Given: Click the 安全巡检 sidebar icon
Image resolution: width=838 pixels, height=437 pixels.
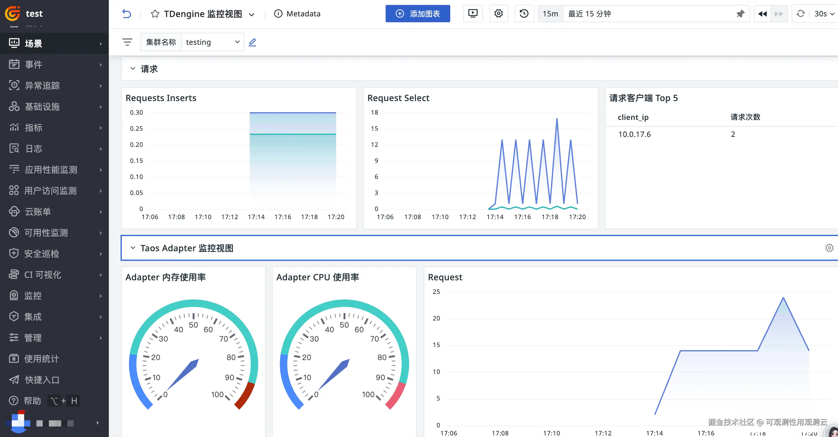Looking at the screenshot, I should click(14, 253).
